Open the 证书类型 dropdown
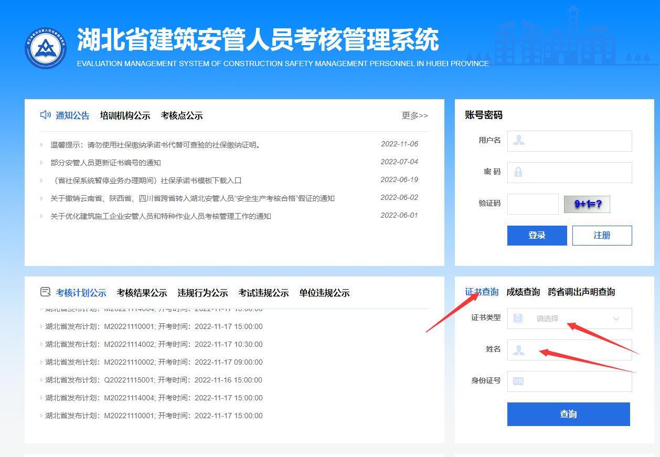The width and height of the screenshot is (660, 457). [570, 318]
